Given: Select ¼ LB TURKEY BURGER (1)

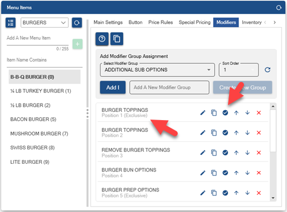Looking at the screenshot, I should point(45,91).
